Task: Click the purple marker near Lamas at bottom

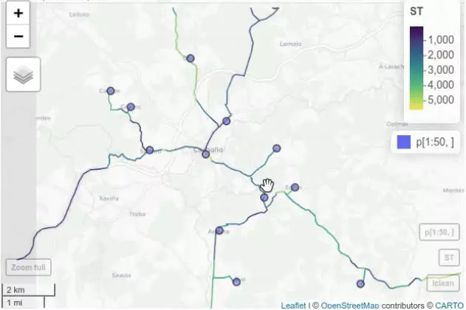Action: click(236, 282)
